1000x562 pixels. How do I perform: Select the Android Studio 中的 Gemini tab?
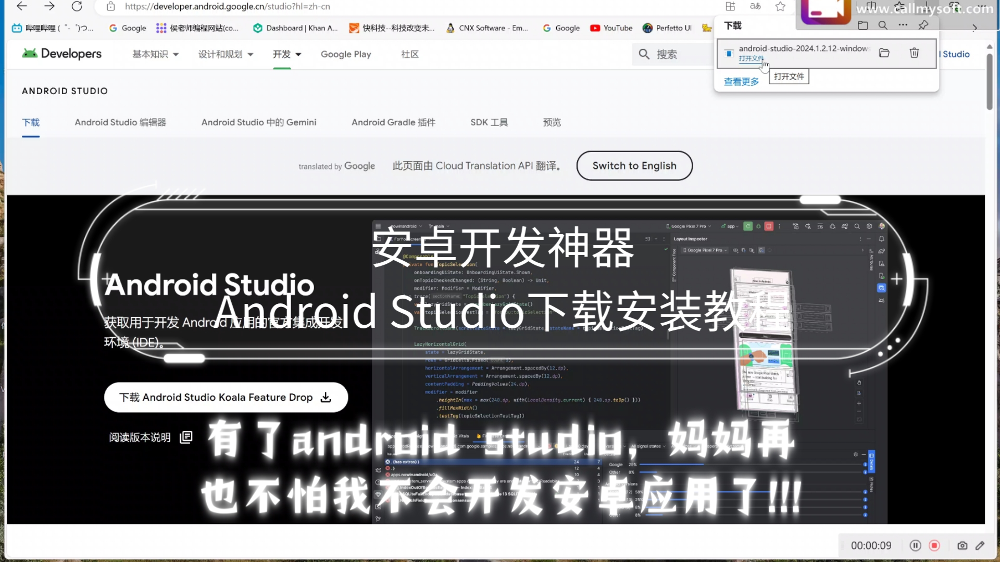click(259, 122)
